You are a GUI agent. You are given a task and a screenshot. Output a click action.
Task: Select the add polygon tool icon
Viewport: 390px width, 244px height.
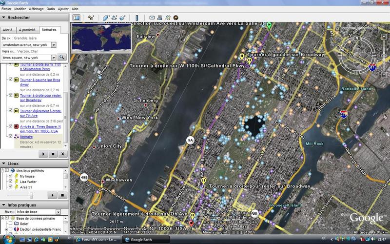[106, 18]
